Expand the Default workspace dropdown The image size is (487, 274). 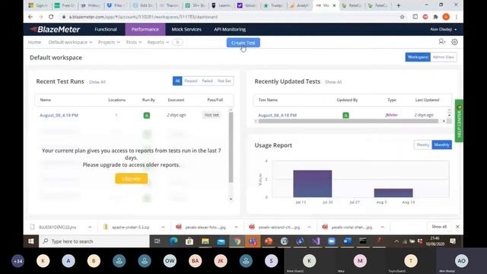click(70, 42)
